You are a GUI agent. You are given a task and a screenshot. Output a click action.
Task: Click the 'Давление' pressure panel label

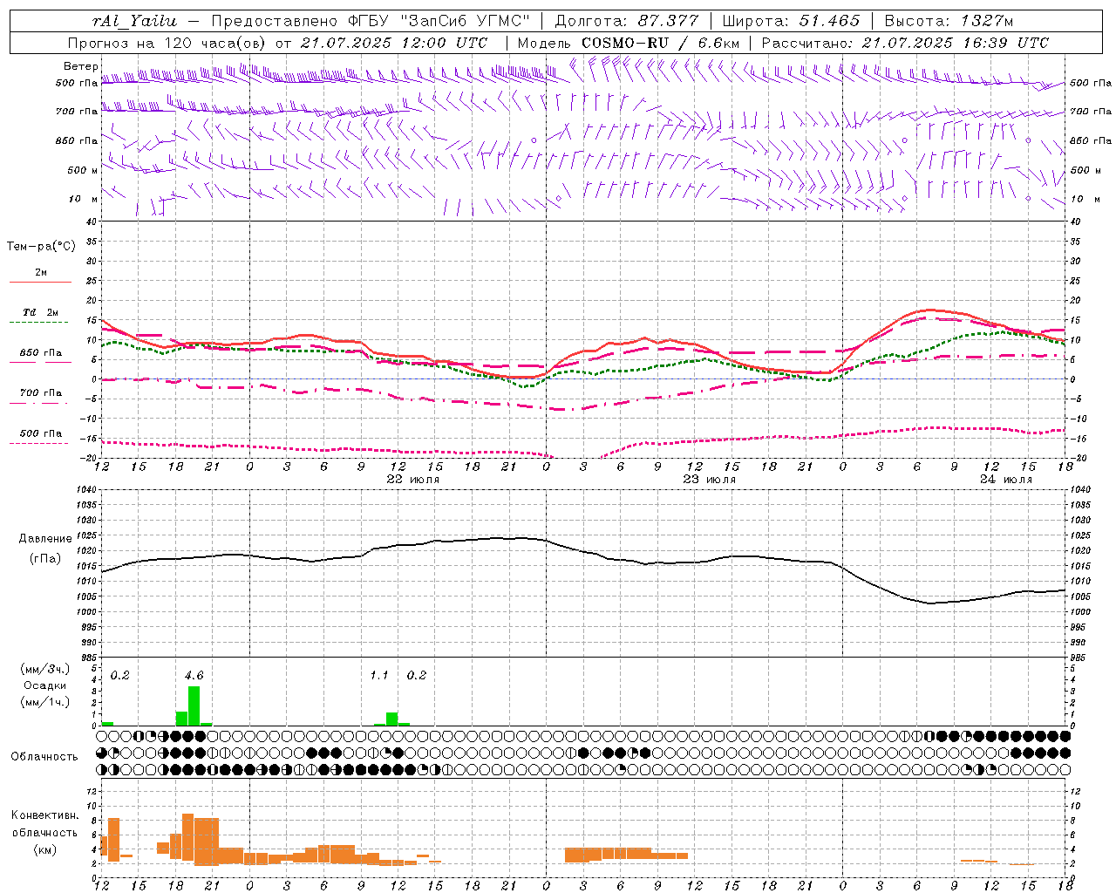45,539
